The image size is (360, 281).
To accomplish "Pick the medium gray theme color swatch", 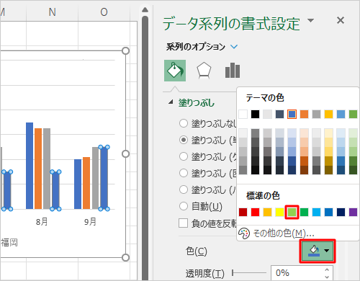I will tap(316, 114).
